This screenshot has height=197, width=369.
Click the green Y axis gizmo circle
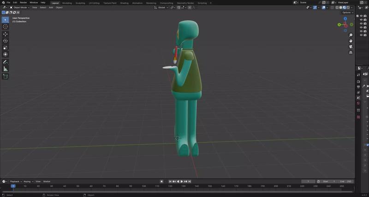pyautogui.click(x=339, y=25)
